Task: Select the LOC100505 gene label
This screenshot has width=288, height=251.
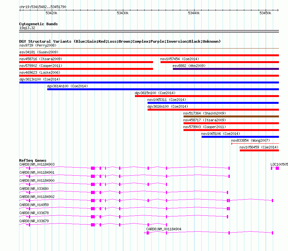Action: tap(279, 164)
